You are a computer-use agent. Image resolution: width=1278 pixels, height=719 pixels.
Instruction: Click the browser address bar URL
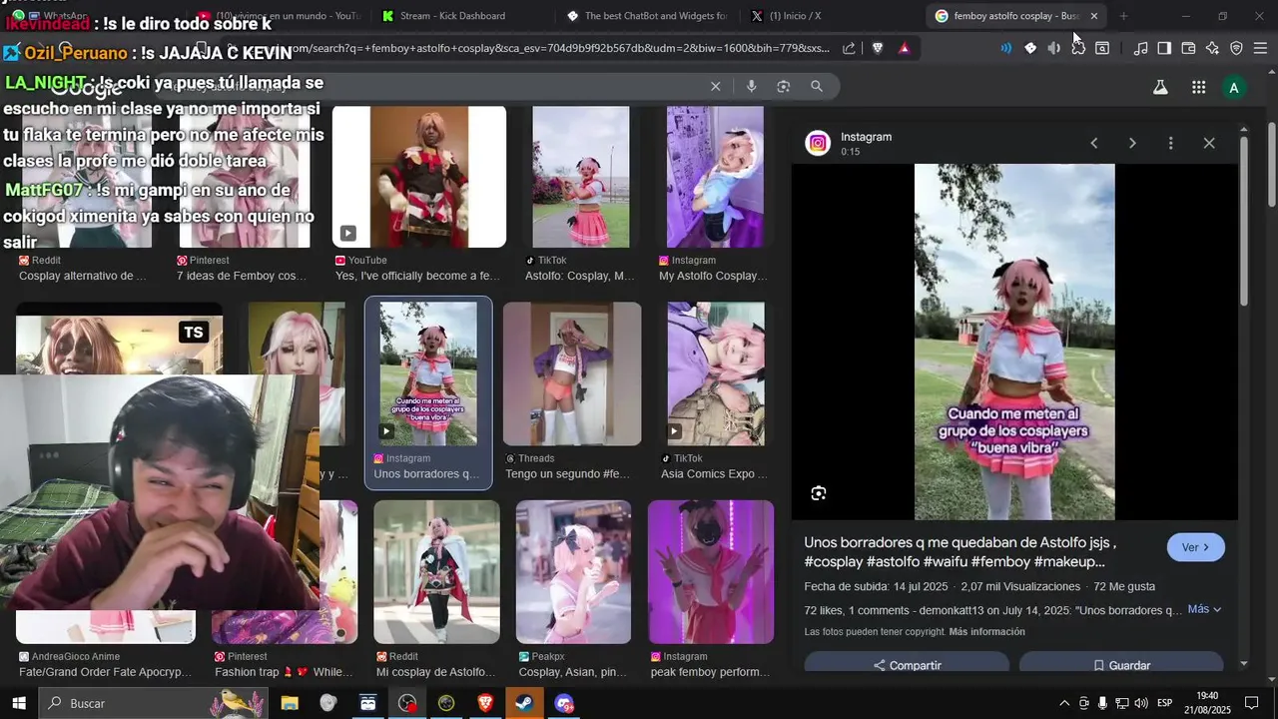[559, 48]
